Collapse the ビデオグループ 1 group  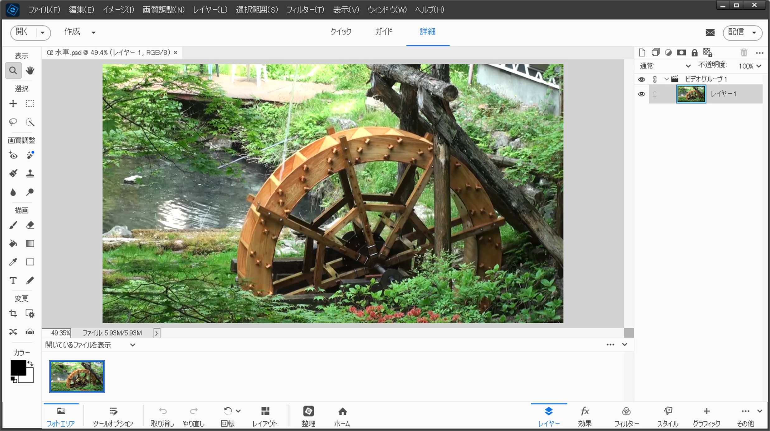point(666,79)
